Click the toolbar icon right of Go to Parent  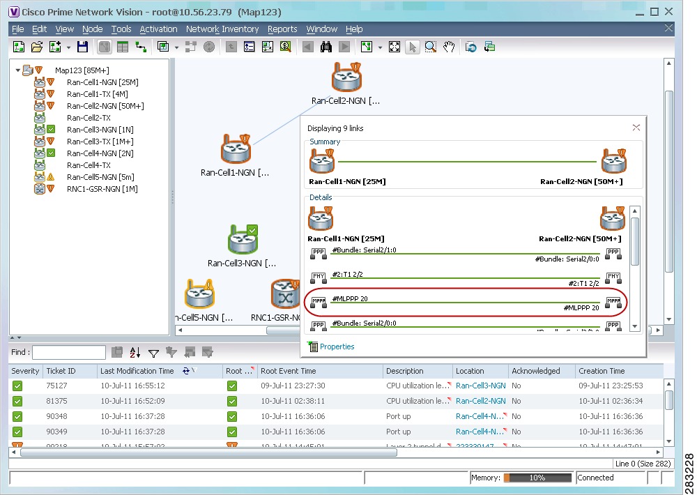[x=250, y=47]
